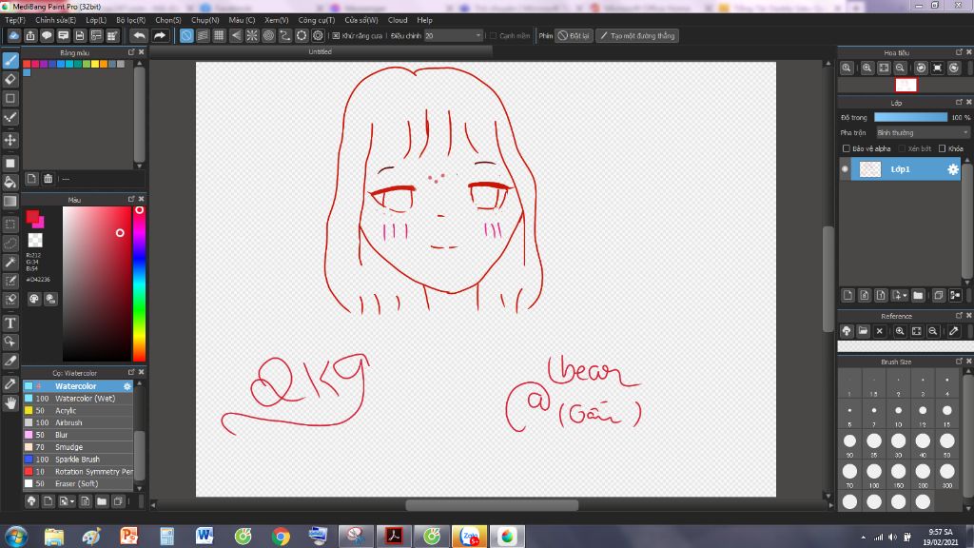Select brush size 10 in Brush Size panel
Image resolution: width=974 pixels, height=548 pixels.
pyautogui.click(x=898, y=411)
